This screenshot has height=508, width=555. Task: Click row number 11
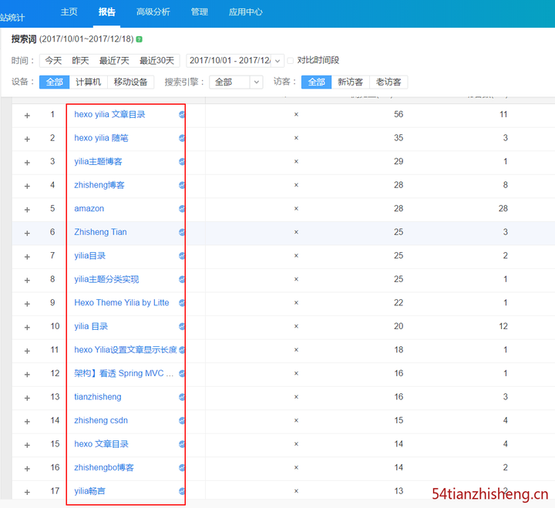coord(55,350)
